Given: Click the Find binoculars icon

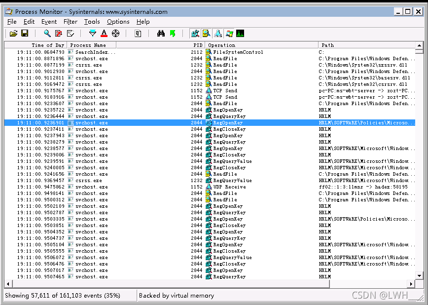Looking at the screenshot, I should tap(161, 34).
